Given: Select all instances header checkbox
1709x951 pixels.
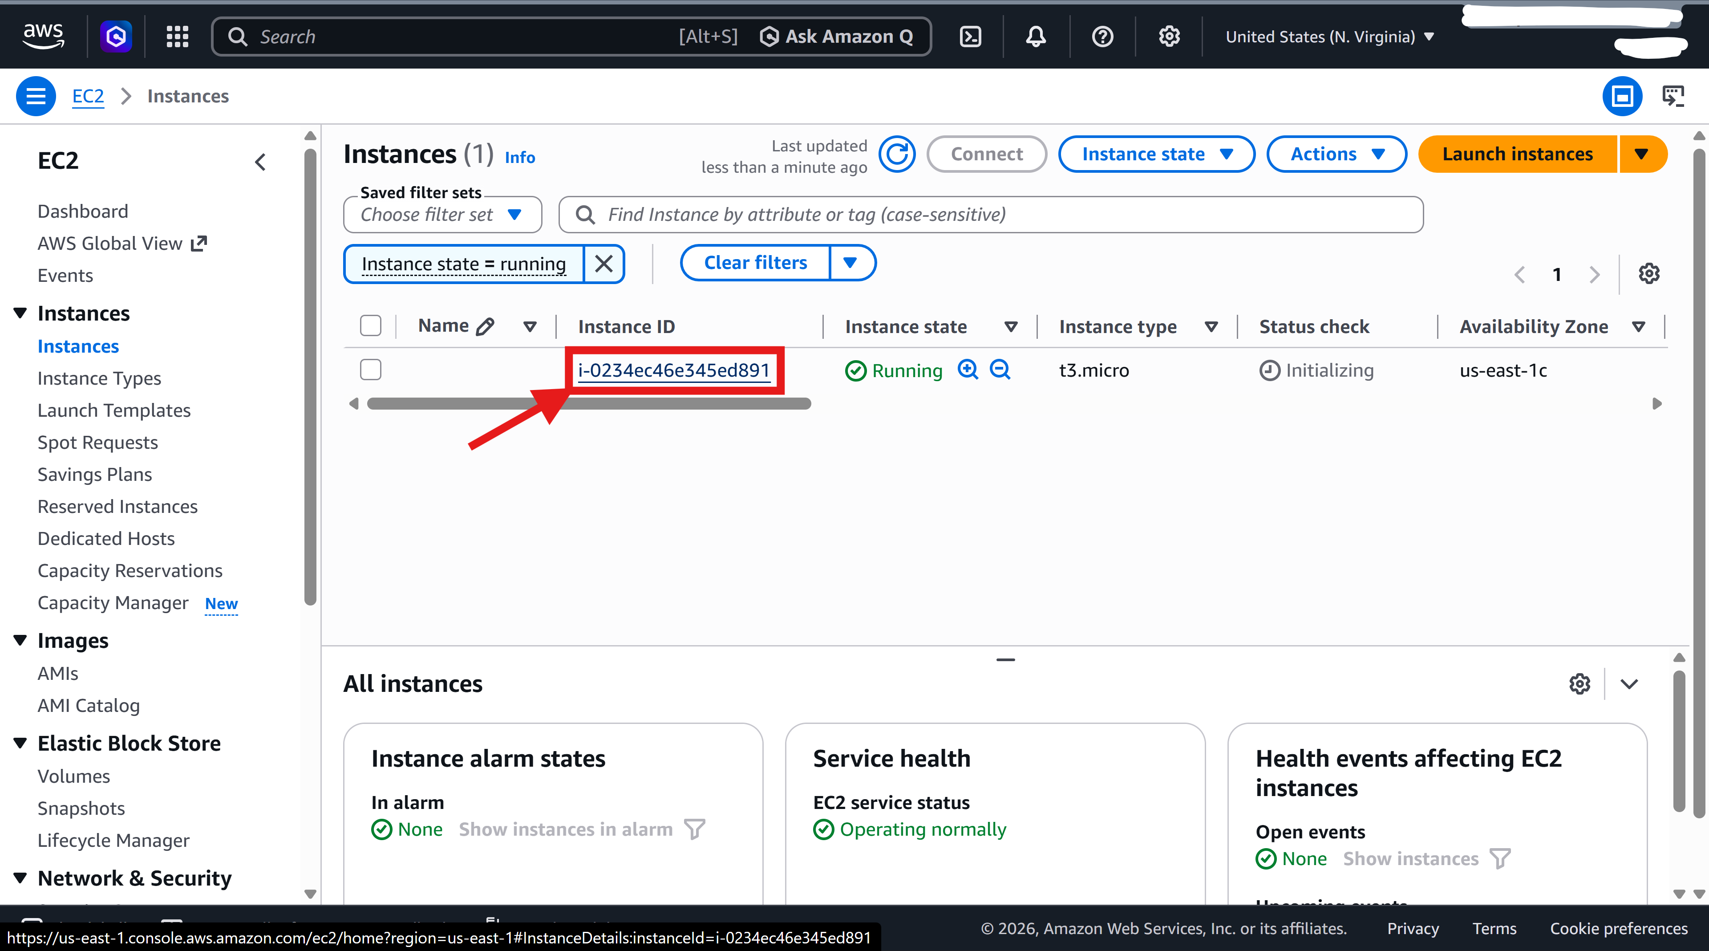Looking at the screenshot, I should tap(370, 326).
